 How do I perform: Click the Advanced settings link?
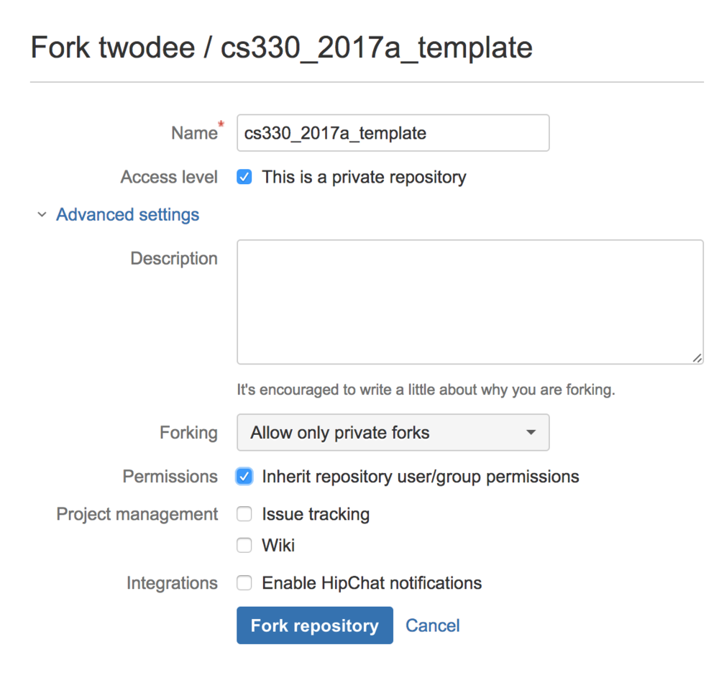click(x=127, y=215)
